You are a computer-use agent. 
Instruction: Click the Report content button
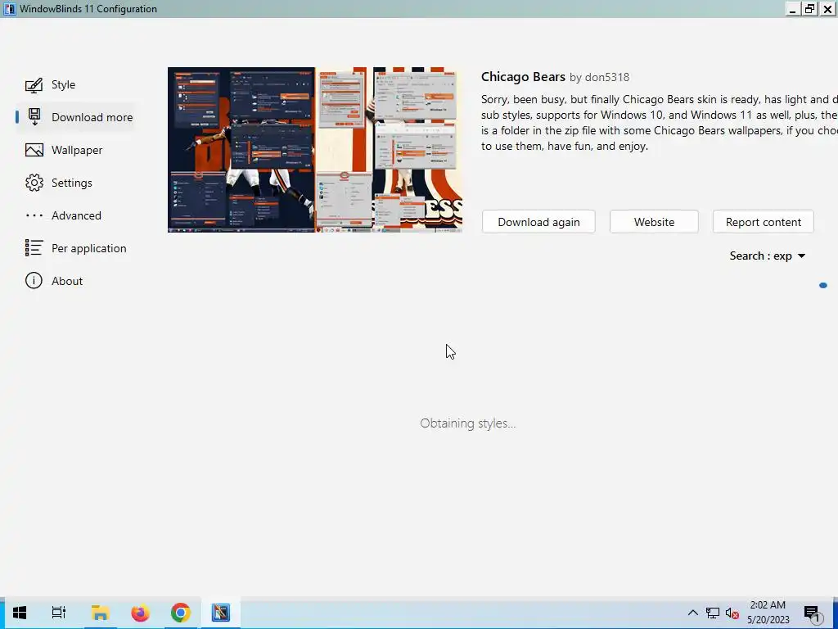[x=764, y=222]
